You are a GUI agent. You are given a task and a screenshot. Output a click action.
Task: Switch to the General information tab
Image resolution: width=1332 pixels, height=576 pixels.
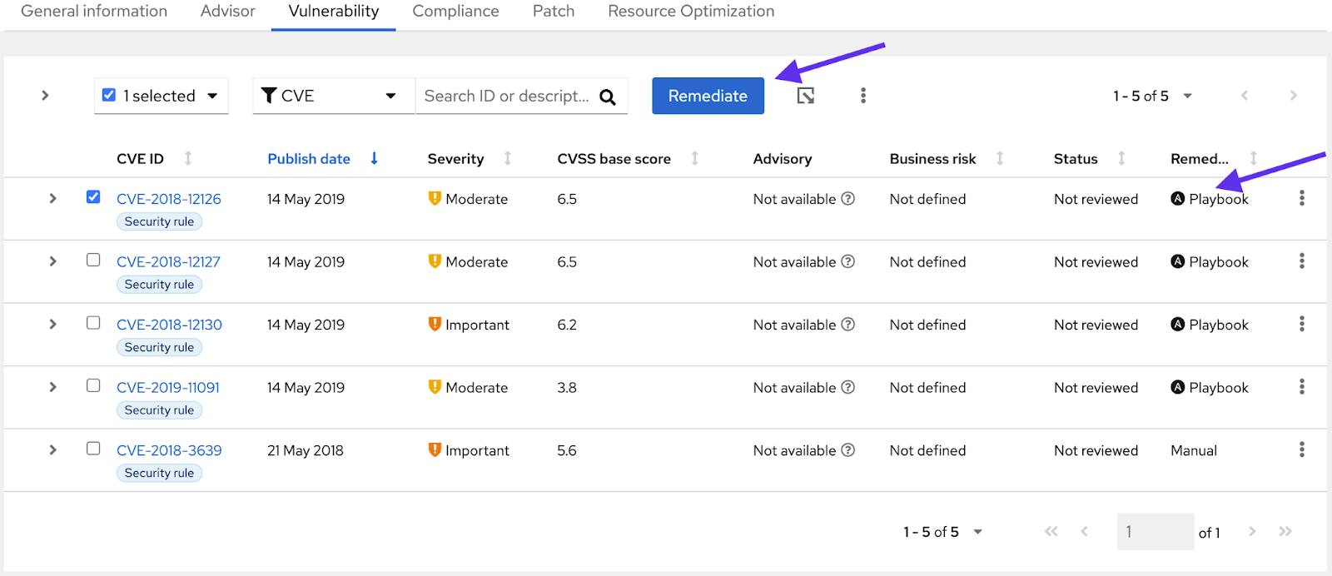coord(94,12)
